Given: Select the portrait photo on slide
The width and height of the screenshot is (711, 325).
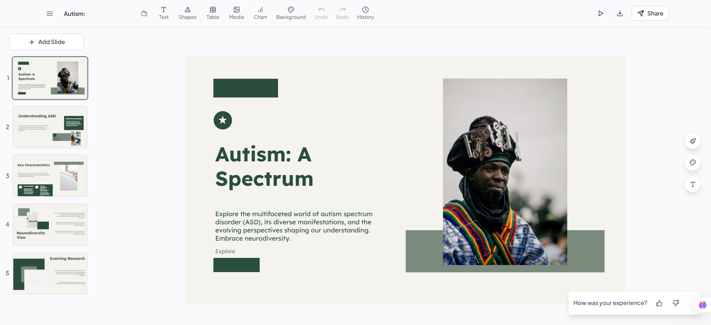Looking at the screenshot, I should 505,172.
